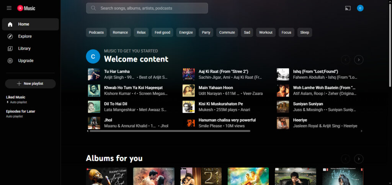Click in the search songs field
This screenshot has height=185, width=392.
[147, 8]
